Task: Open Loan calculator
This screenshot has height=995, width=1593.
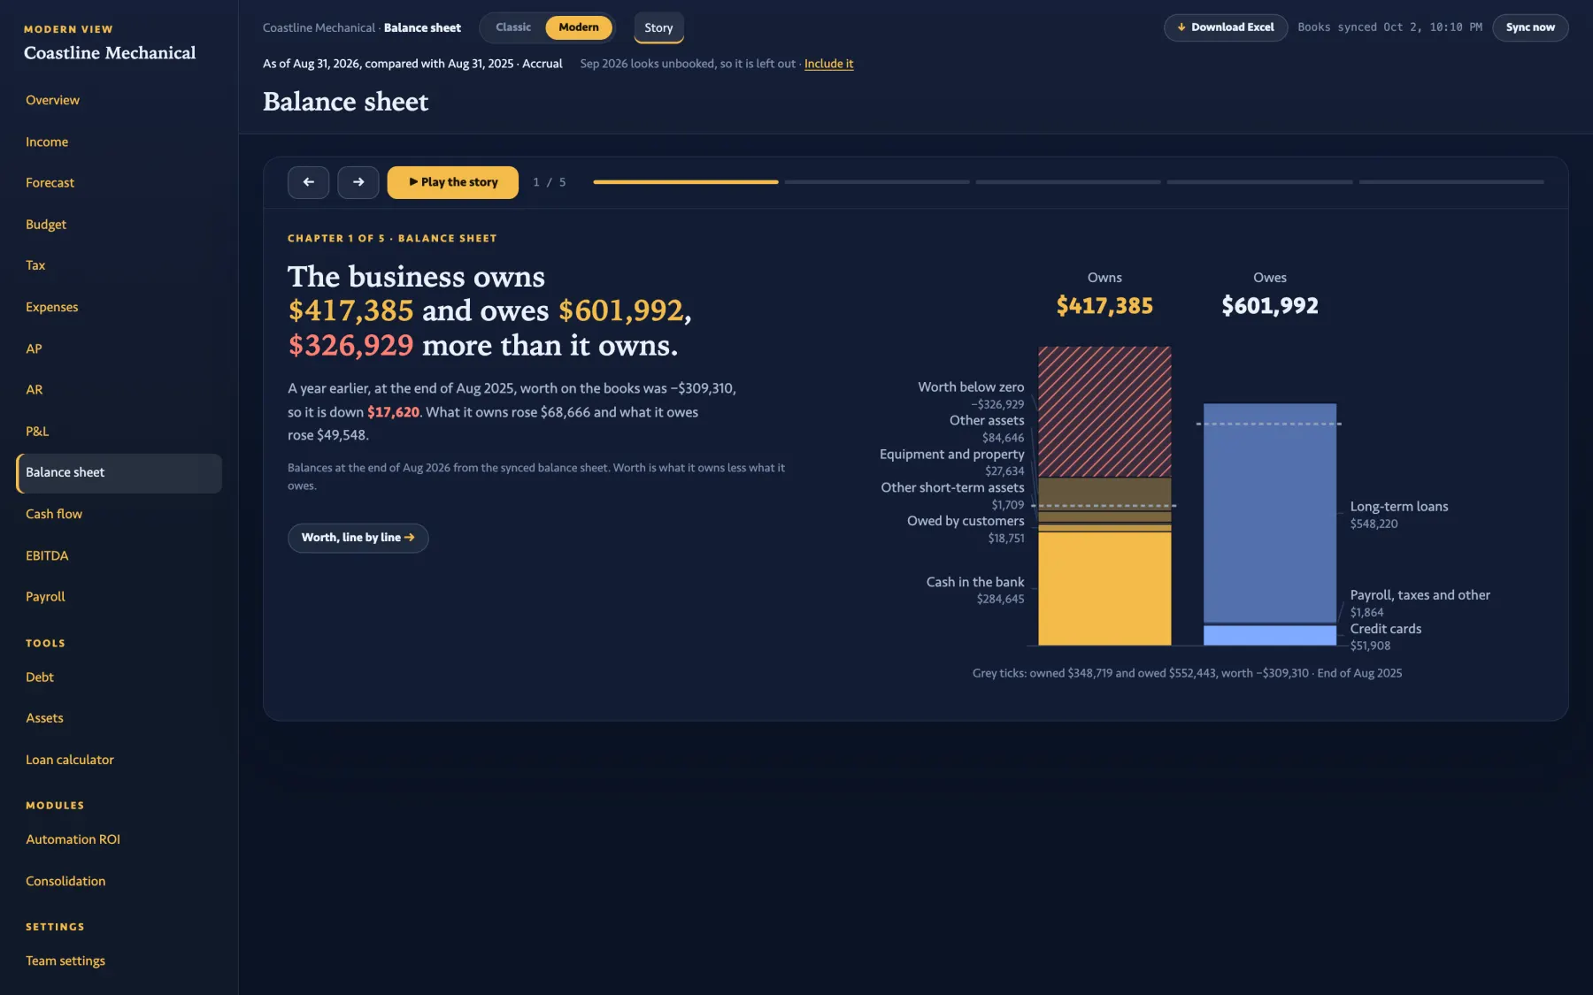Action: pos(119,760)
